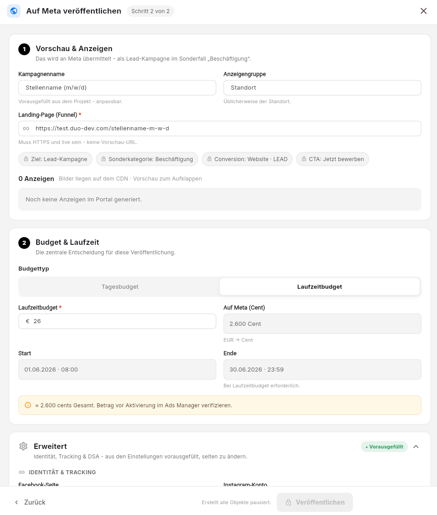
Task: Click lock icon on Ziel: Lead-Kampagne chip
Action: tap(26, 159)
